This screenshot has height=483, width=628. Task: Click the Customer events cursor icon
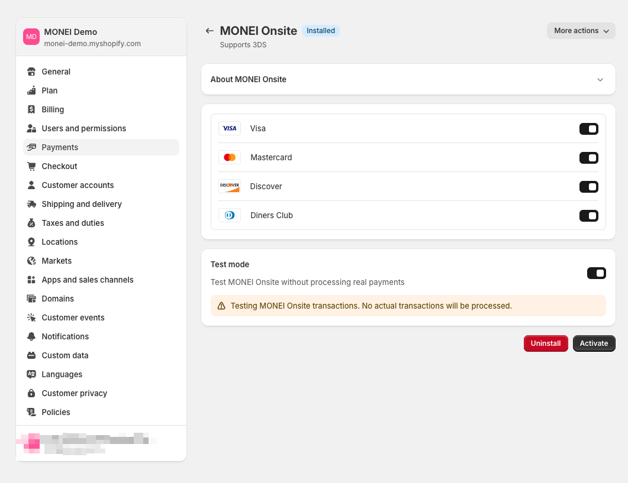tap(31, 317)
